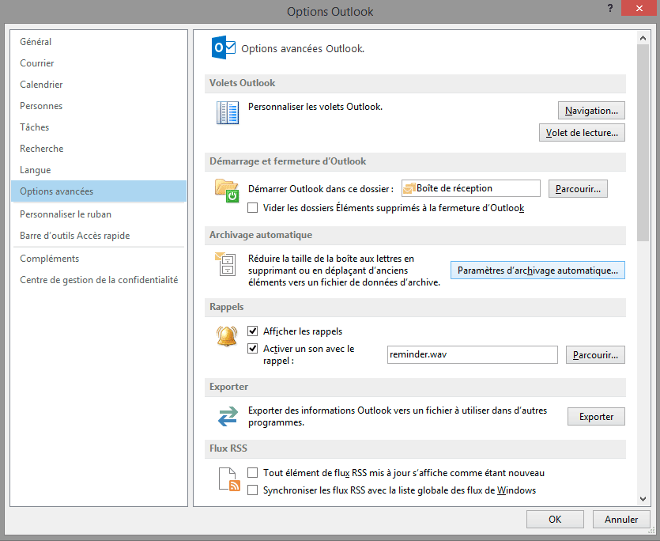Open Tâches options
Viewport: 660px width, 541px height.
pyautogui.click(x=99, y=127)
